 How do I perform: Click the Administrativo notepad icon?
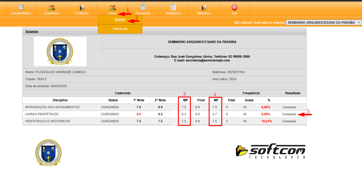(21, 8)
